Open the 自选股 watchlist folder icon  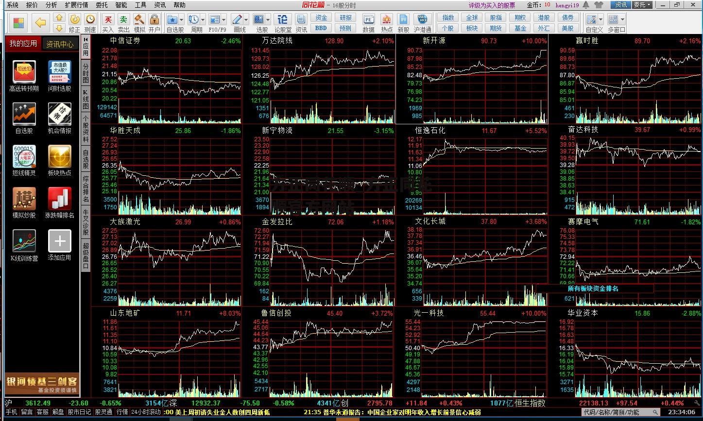pos(172,19)
